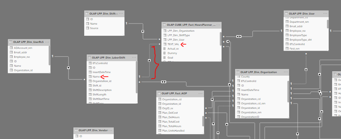The height and width of the screenshot is (139, 341).
Task: Open more options for LPP_Dim_Organization table
Action: click(x=286, y=72)
